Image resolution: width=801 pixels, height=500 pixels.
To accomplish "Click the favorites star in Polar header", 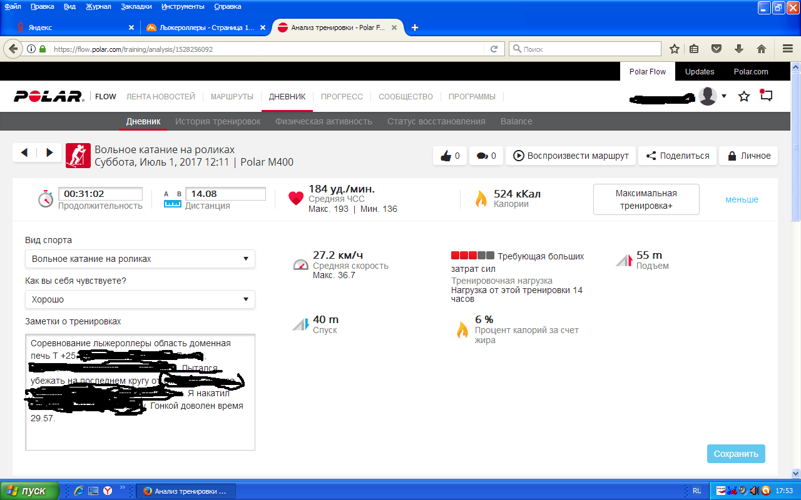I will [x=743, y=96].
